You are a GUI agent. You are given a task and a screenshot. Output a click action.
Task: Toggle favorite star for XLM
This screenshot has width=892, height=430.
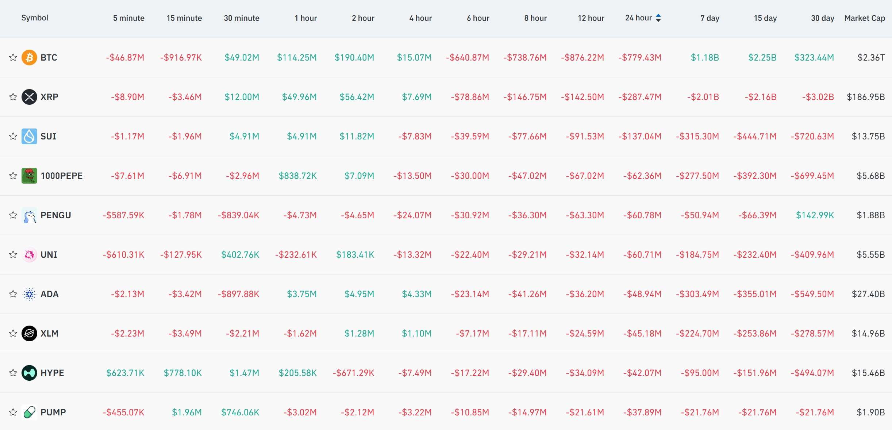(x=13, y=333)
